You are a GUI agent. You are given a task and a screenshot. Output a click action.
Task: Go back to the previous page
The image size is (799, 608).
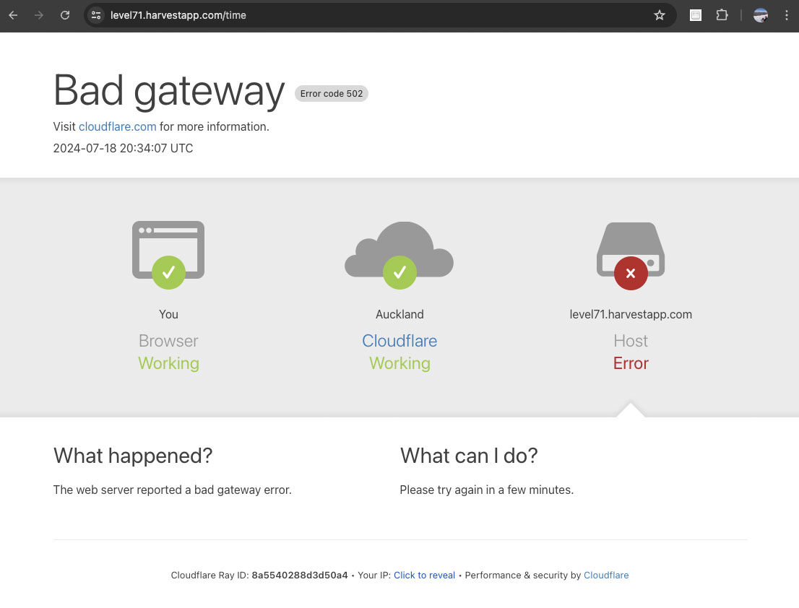[x=13, y=15]
